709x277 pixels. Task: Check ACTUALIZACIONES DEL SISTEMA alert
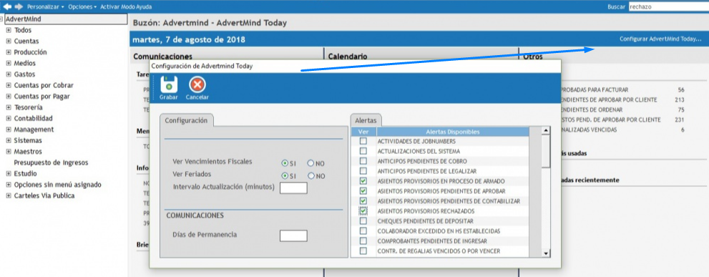363,151
